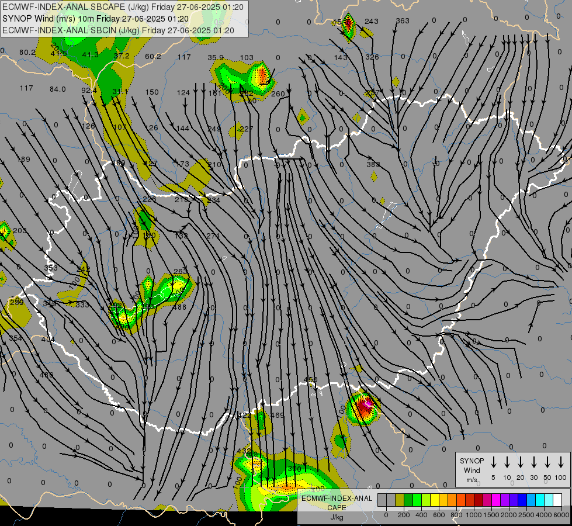The image size is (572, 526).
Task: Click the map value 143
Action: pos(341,57)
